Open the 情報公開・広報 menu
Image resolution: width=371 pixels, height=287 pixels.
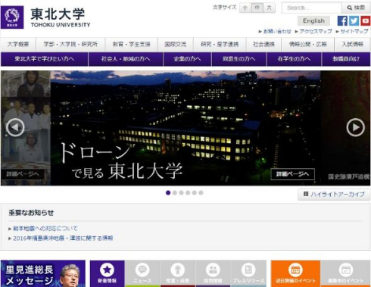[308, 45]
